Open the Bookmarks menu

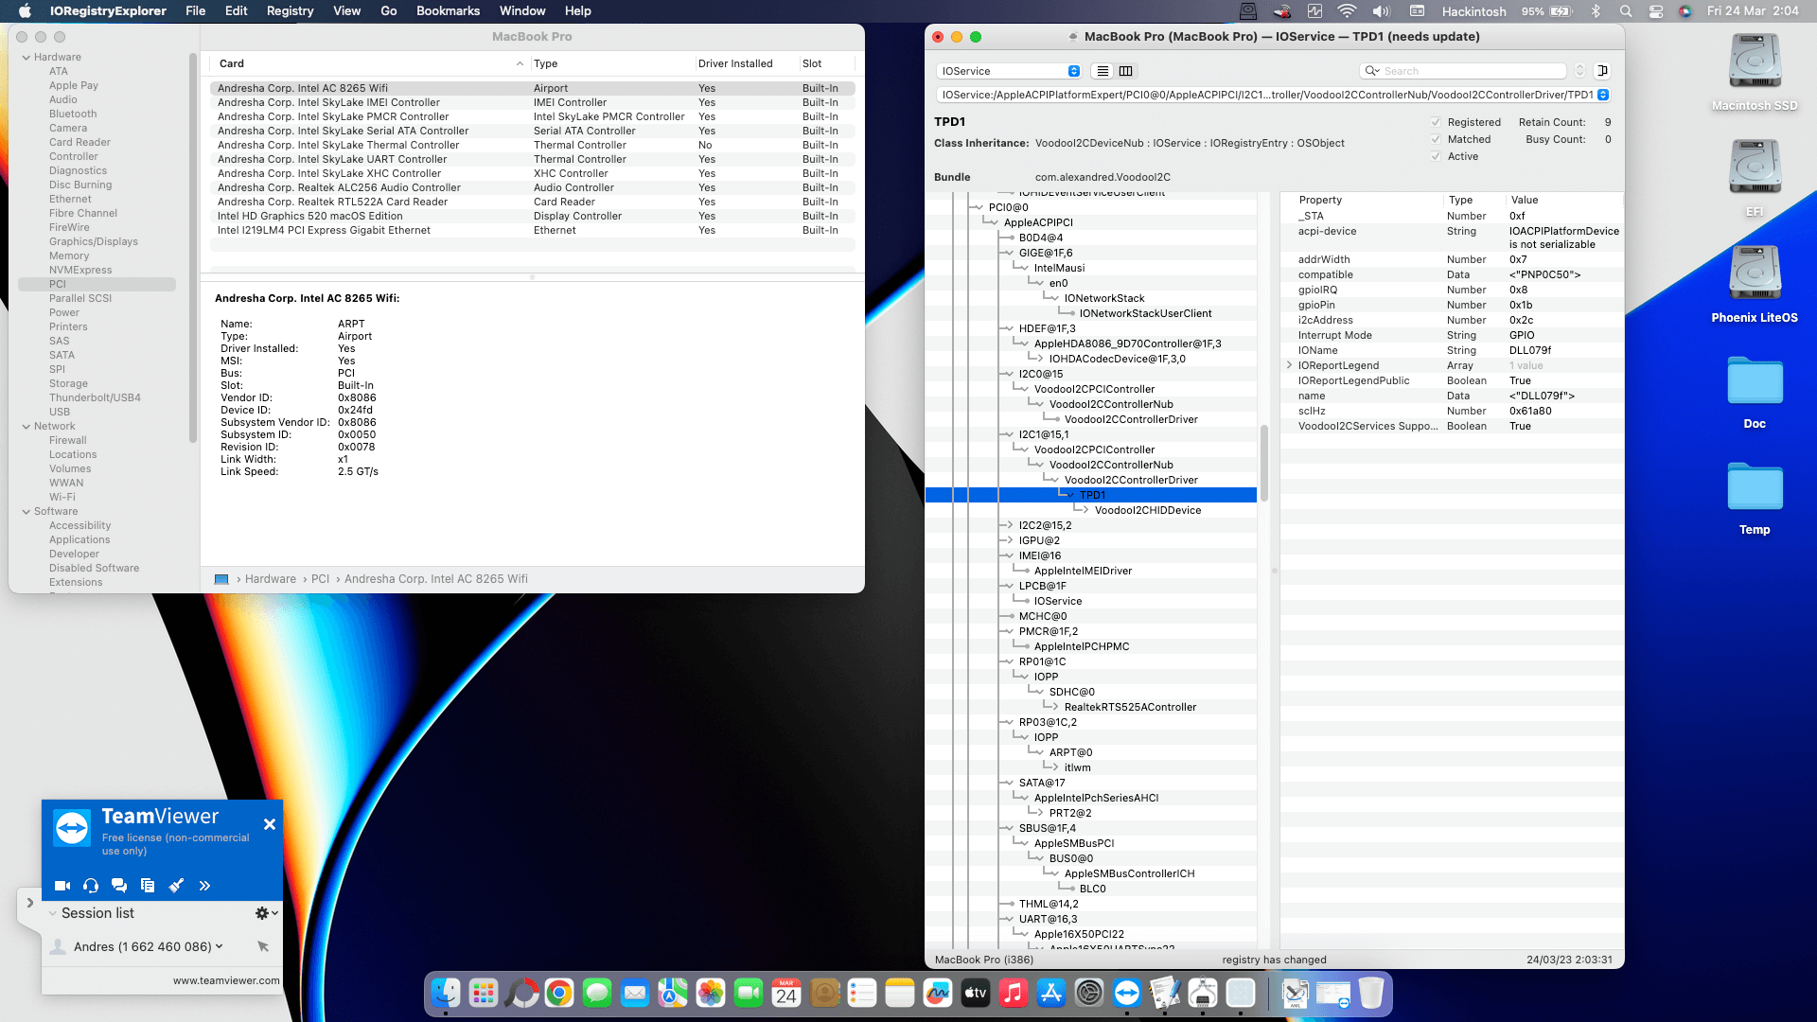(x=449, y=11)
